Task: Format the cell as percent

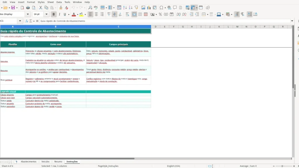Action: coord(160,14)
